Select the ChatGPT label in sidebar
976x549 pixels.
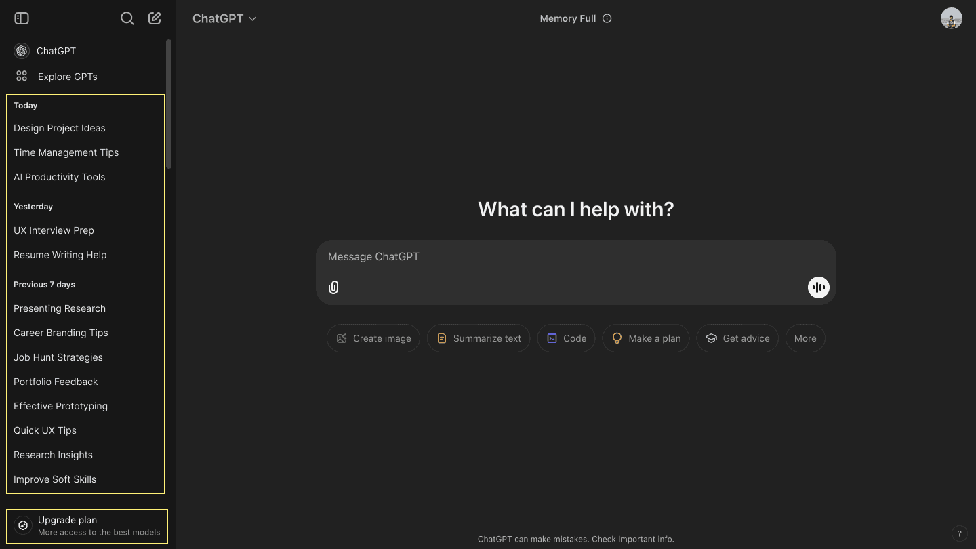coord(56,51)
